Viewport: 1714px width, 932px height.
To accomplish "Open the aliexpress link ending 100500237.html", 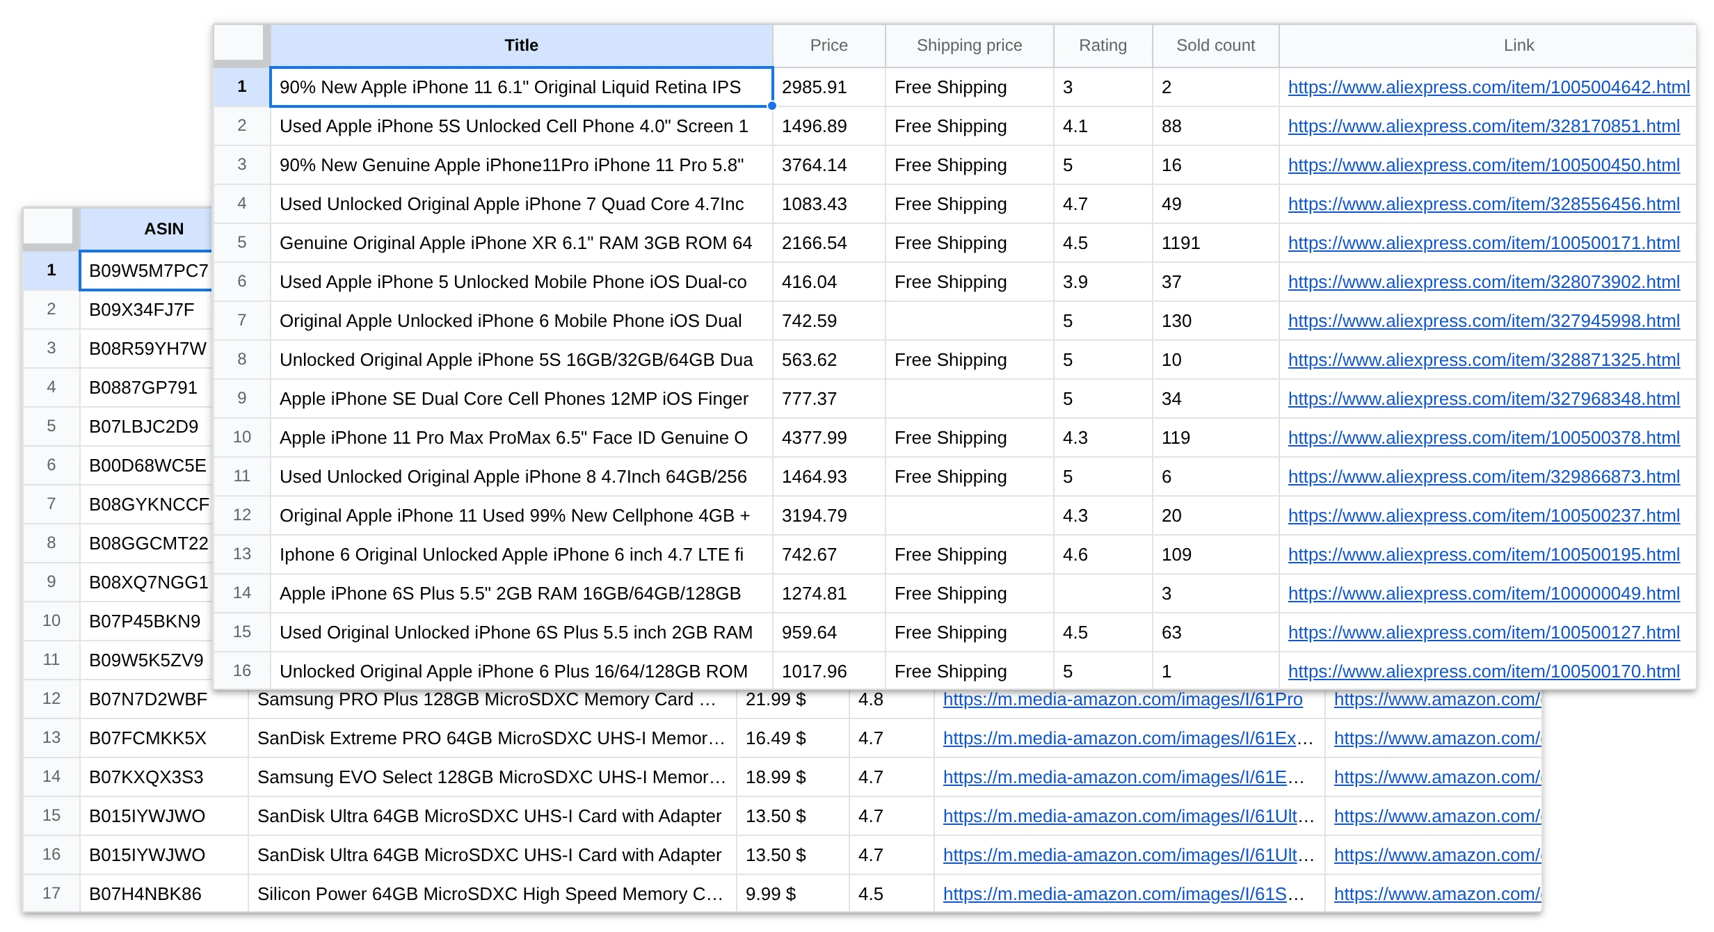I will (x=1484, y=515).
